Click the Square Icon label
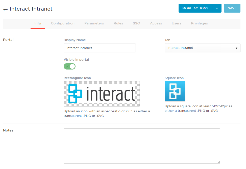This screenshot has width=246, height=169. [174, 78]
